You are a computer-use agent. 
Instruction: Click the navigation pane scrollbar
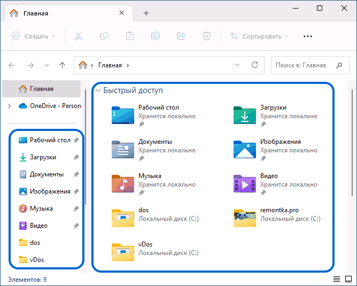[86, 147]
